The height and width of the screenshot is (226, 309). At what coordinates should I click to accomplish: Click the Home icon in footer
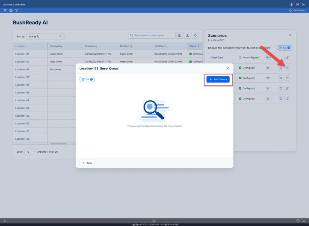click(154, 221)
